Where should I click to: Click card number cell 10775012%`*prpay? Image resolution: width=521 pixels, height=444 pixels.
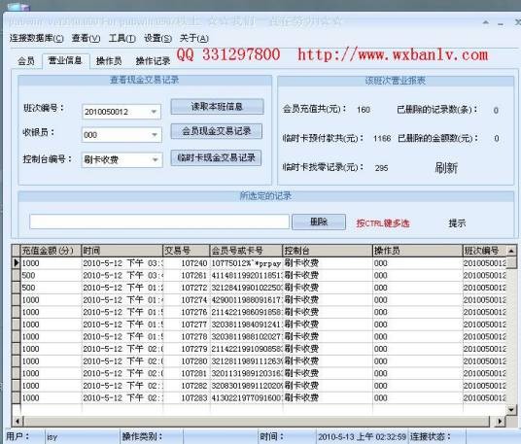pyautogui.click(x=246, y=263)
